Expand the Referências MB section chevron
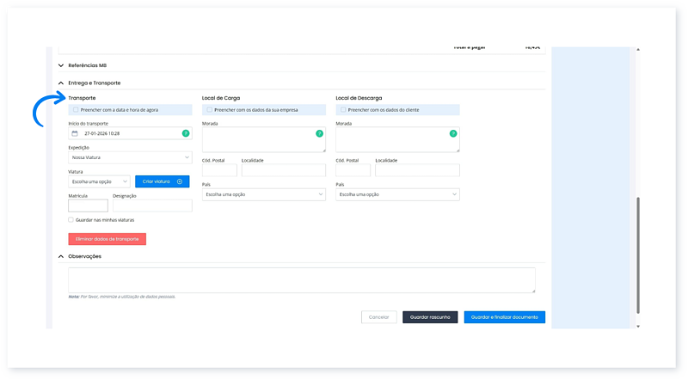Screen dimensions: 688x380 [61, 65]
